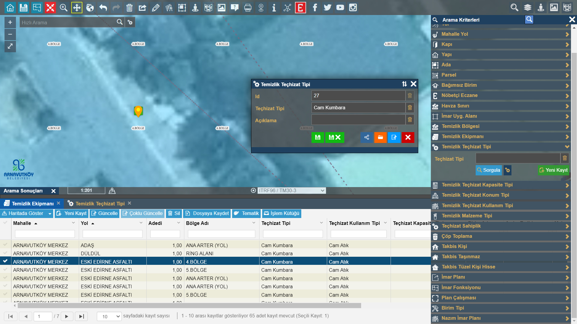Toggle checkbox for the DÜLDÜL row
This screenshot has height=324, width=577.
point(5,253)
